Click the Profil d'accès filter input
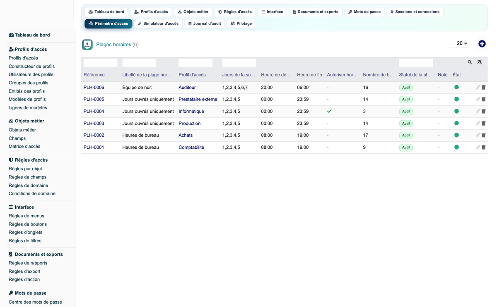 click(195, 63)
